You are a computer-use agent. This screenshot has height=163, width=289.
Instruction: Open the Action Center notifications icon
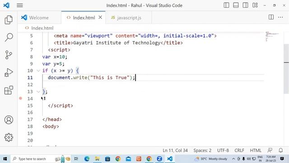(x=282, y=159)
